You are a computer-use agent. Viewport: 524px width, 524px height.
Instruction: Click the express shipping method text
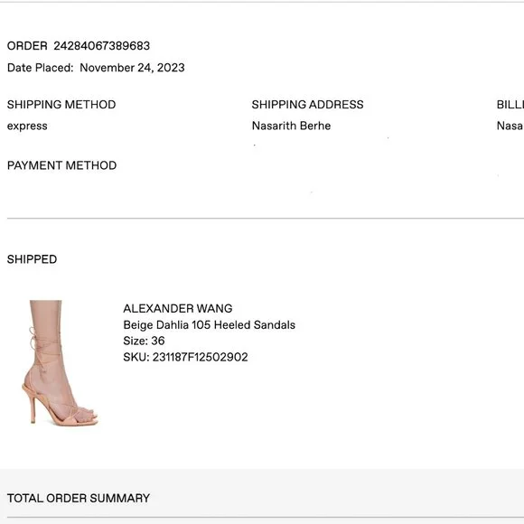[x=27, y=126]
